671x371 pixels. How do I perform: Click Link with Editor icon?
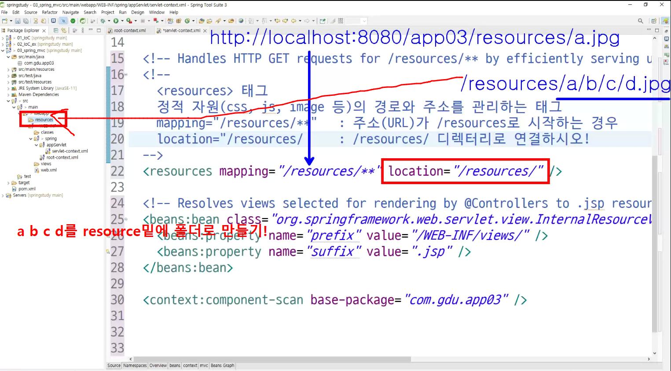pyautogui.click(x=64, y=30)
